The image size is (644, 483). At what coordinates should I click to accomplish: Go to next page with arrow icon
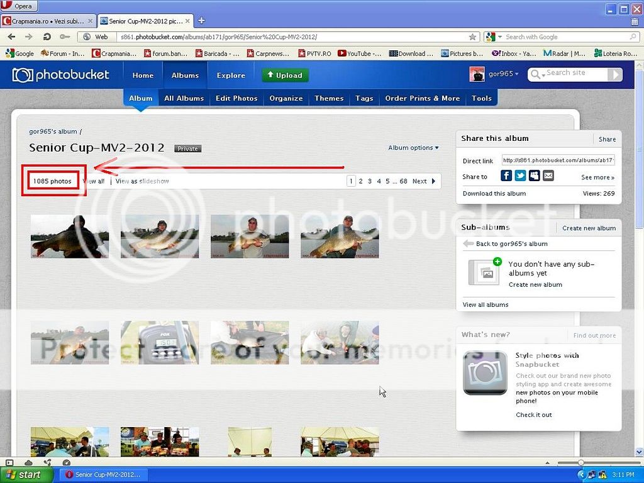click(434, 181)
